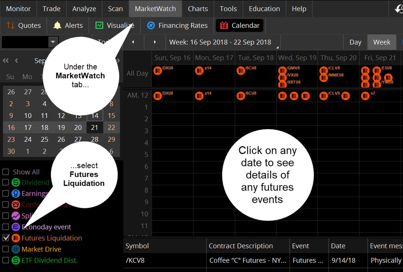Click the forward arrow to go to next week
The width and height of the screenshot is (403, 272).
coord(154,42)
